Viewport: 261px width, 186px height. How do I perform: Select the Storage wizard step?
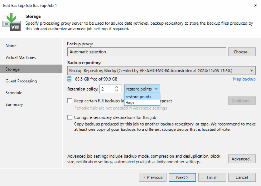pos(31,69)
